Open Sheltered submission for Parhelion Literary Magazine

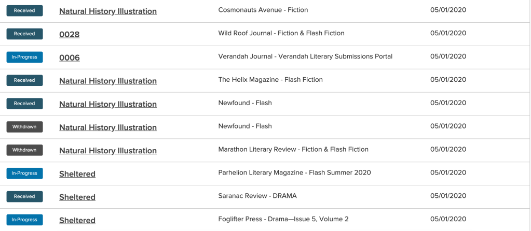pyautogui.click(x=77, y=175)
